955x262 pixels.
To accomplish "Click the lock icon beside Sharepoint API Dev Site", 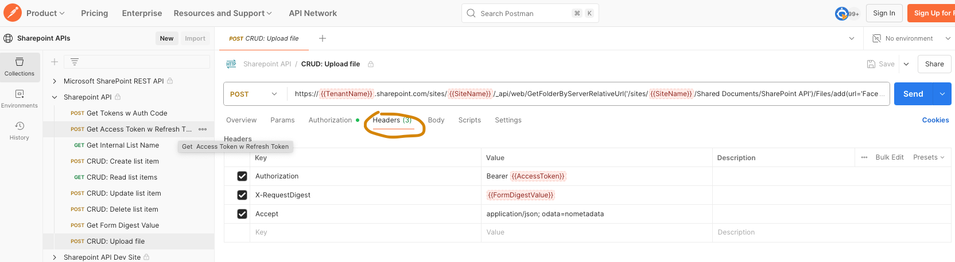I will (x=146, y=257).
